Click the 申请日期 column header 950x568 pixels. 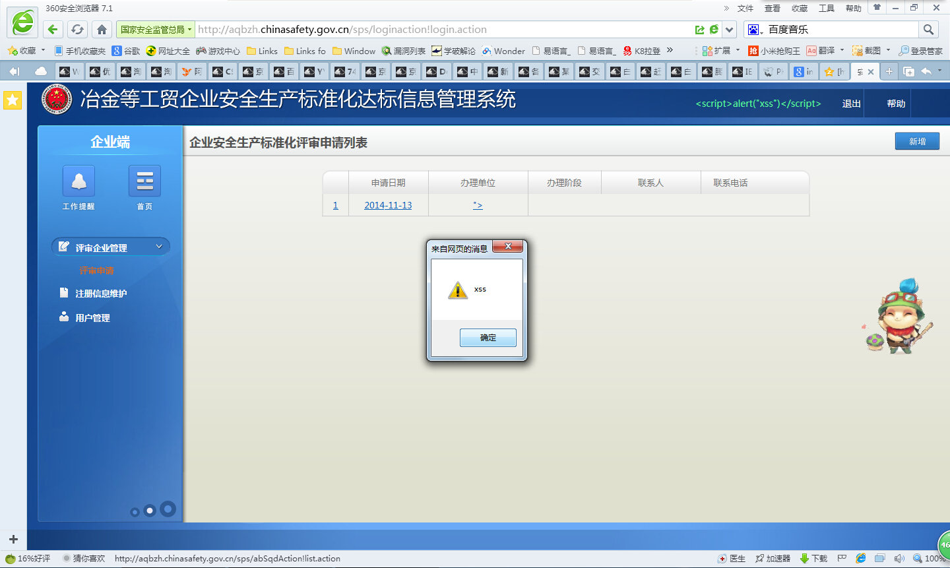388,183
